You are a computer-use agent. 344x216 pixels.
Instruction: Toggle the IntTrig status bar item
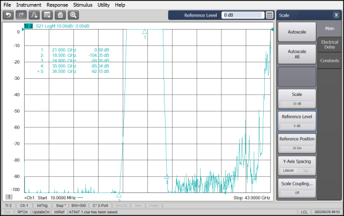click(42, 206)
